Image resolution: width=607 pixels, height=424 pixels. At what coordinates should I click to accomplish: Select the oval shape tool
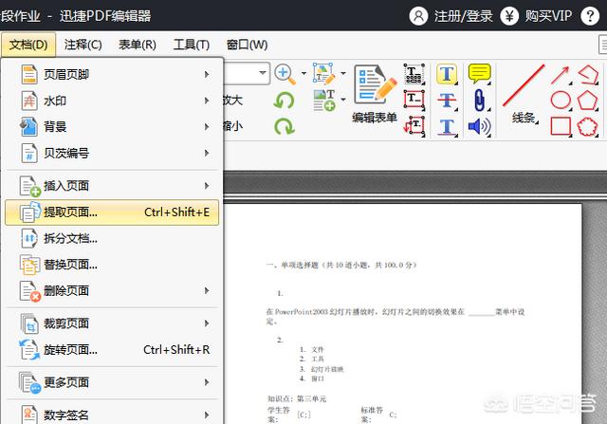(x=561, y=100)
